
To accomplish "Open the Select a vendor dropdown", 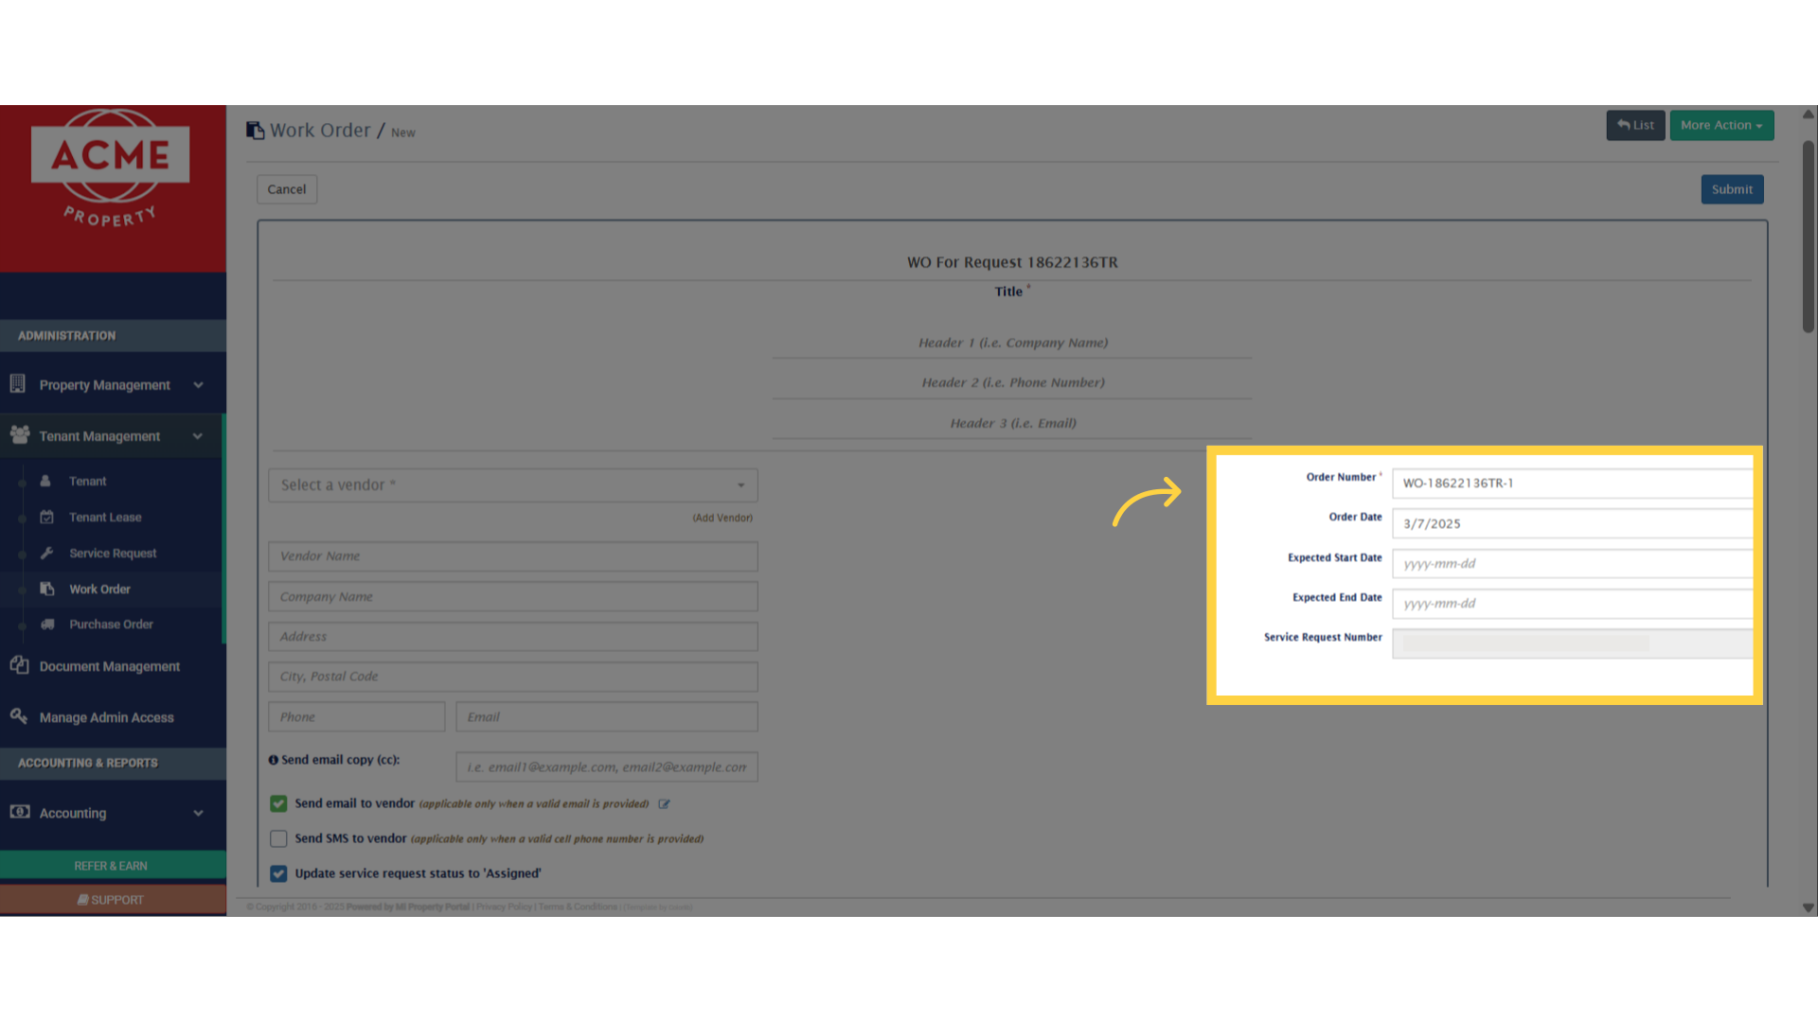I will point(512,485).
